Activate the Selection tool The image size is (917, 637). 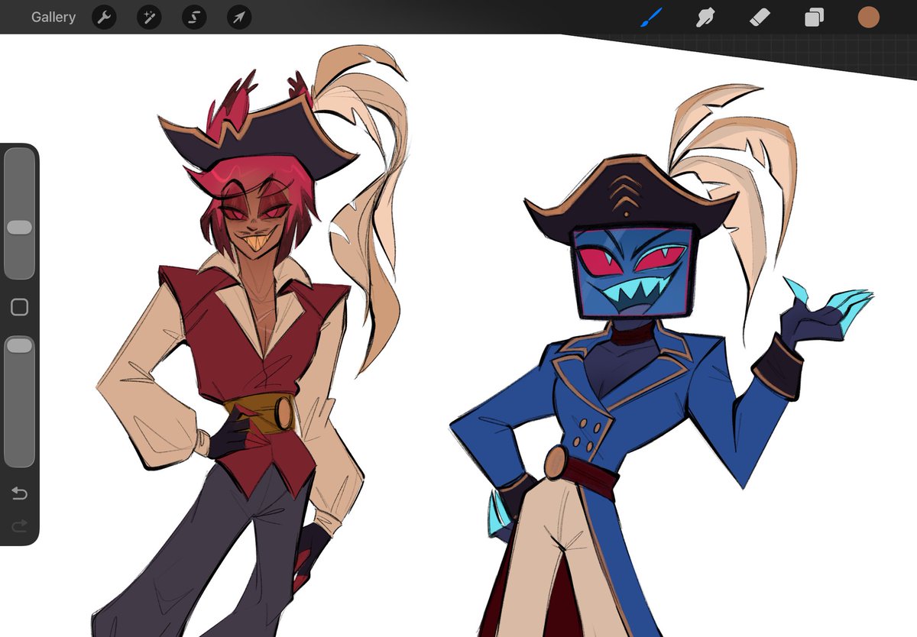click(x=194, y=17)
